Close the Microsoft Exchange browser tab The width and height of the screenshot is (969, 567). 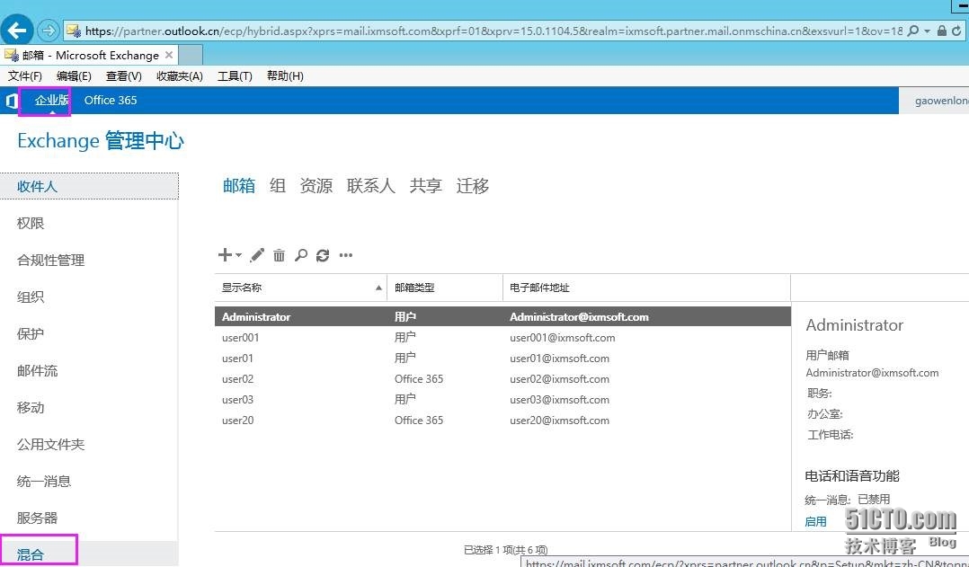[x=169, y=55]
